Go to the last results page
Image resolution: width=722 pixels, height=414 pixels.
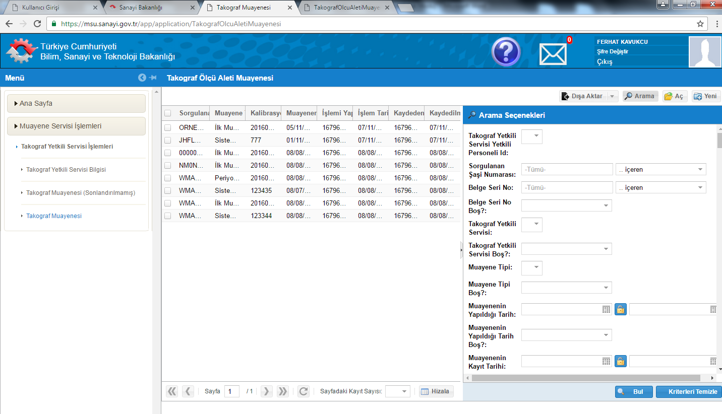click(x=282, y=391)
